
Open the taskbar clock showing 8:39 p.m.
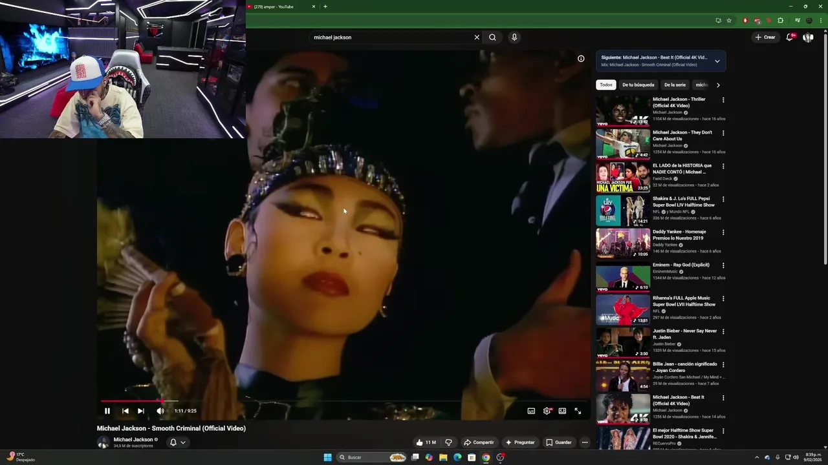point(813,457)
